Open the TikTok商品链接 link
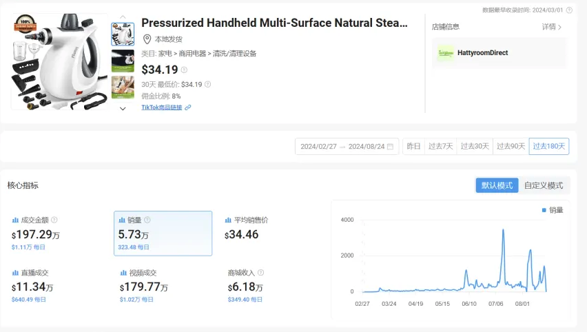 [x=162, y=107]
